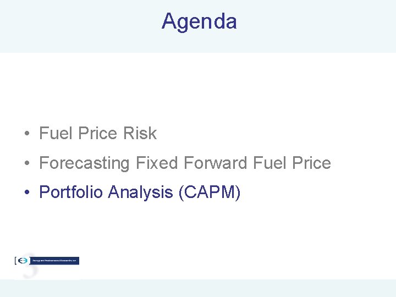Select the highlighted Portfolio Analysis (CAPM) bullet
Screen dimensions: 396x297
tap(140, 193)
